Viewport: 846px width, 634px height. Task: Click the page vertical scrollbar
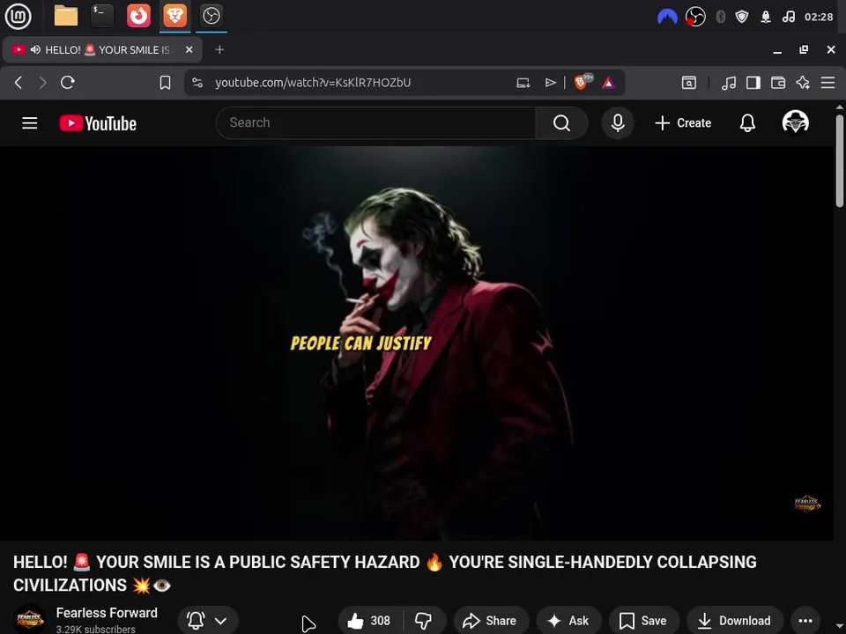(840, 160)
